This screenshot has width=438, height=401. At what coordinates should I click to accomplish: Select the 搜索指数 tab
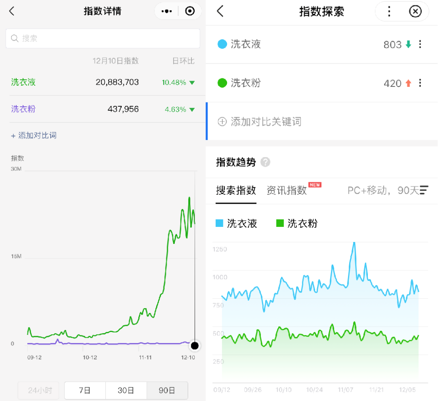(236, 190)
